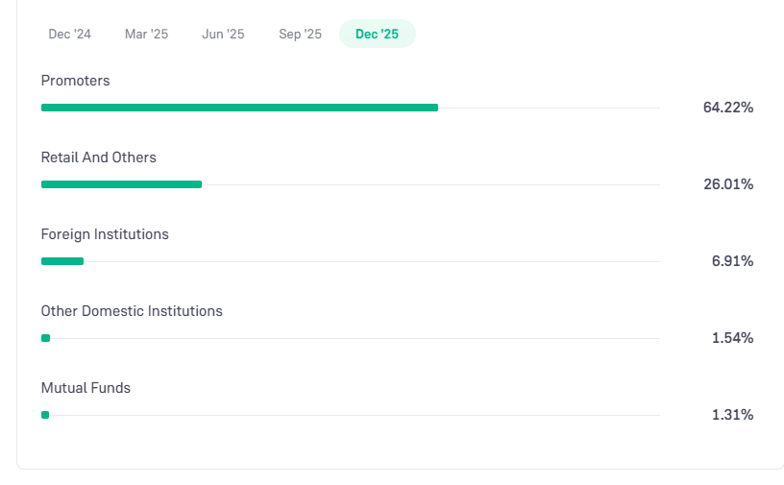Switch to the Dec '24 tab
784x485 pixels.
coord(70,34)
